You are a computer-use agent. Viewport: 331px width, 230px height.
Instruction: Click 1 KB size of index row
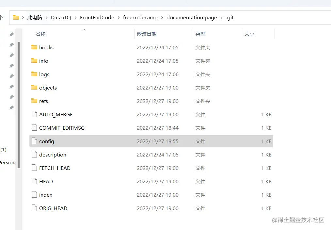coord(266,195)
